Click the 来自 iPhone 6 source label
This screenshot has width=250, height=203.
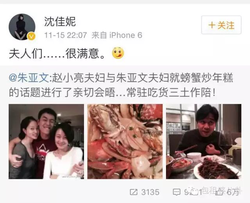[x=117, y=35]
